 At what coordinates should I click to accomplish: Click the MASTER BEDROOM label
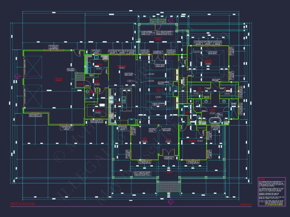(208, 61)
